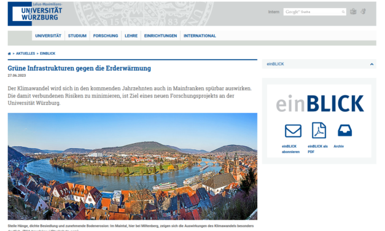Click the envelope subscribe icon

(x=293, y=131)
